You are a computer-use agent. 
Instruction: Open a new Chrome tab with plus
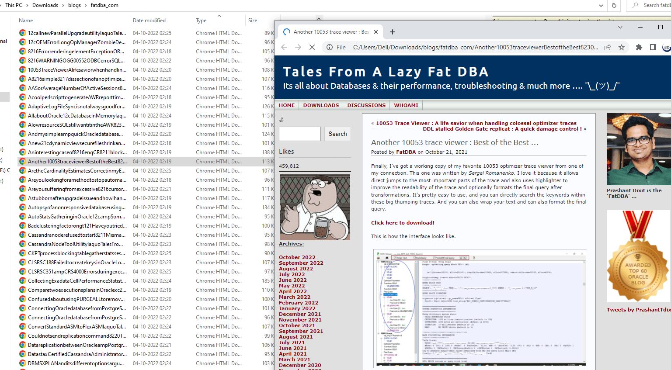[x=393, y=32]
